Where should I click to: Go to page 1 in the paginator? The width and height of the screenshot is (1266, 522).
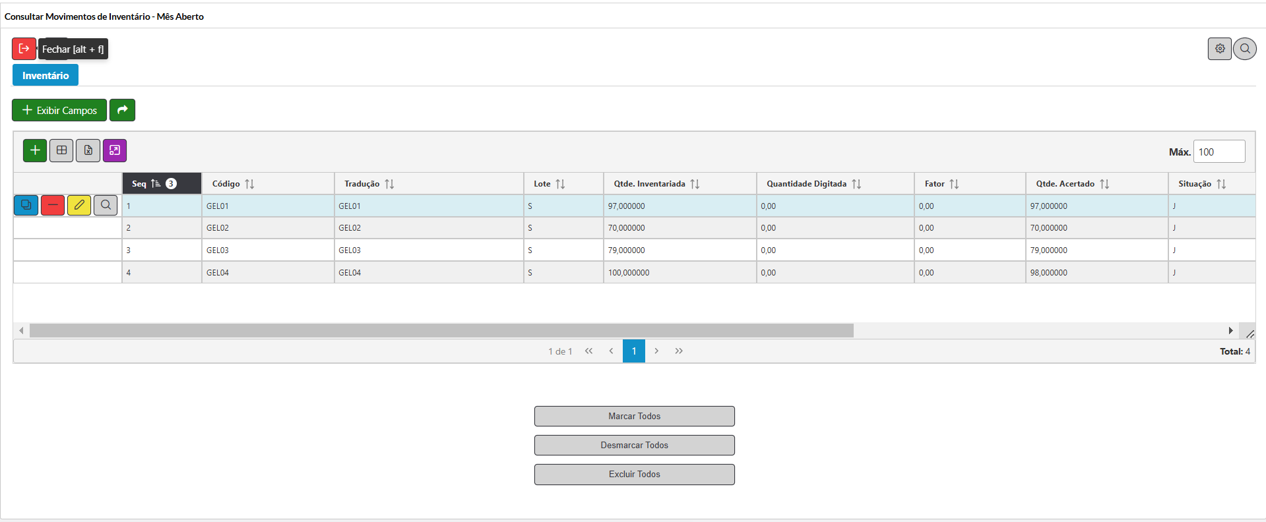633,351
